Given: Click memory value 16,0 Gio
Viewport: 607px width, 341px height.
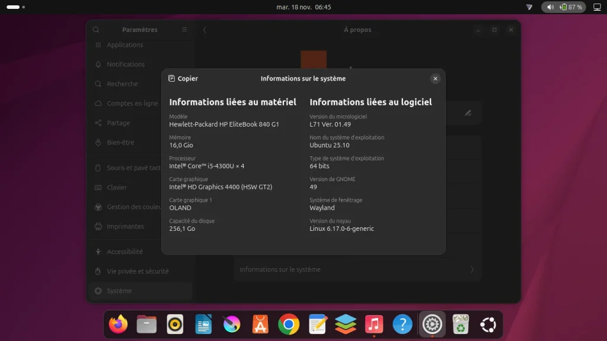Looking at the screenshot, I should pos(181,145).
